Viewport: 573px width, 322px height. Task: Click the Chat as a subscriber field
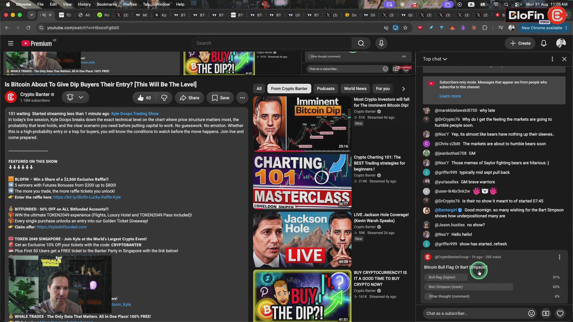click(475, 313)
